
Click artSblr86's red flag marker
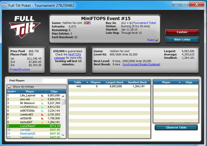pyautogui.click(x=42, y=119)
